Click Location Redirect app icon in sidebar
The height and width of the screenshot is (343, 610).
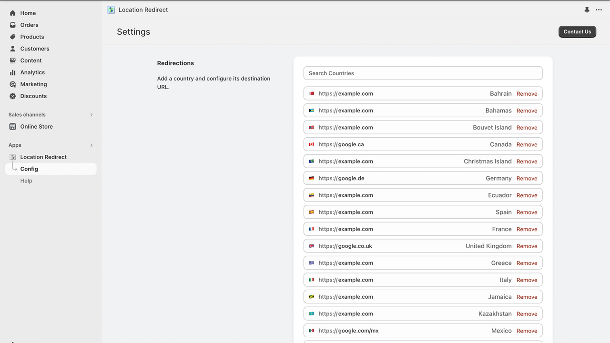(13, 157)
